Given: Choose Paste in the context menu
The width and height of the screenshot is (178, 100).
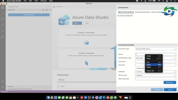Looking at the screenshot, I should click(x=154, y=67).
